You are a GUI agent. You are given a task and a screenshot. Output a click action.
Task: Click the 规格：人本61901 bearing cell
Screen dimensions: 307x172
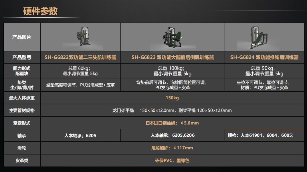click(x=260, y=135)
